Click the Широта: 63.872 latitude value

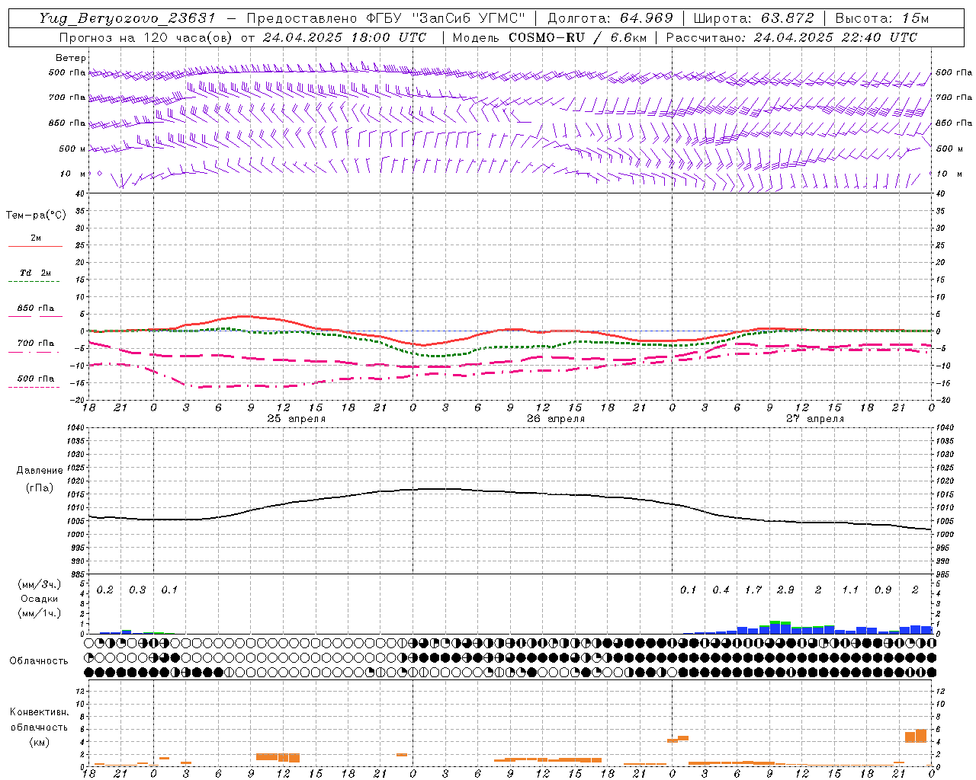(753, 18)
